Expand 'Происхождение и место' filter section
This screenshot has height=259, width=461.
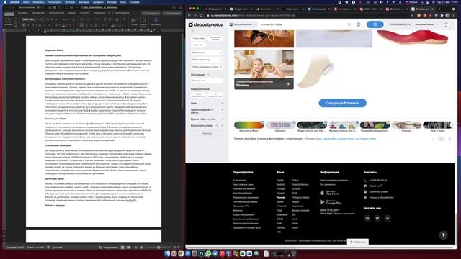(207, 111)
